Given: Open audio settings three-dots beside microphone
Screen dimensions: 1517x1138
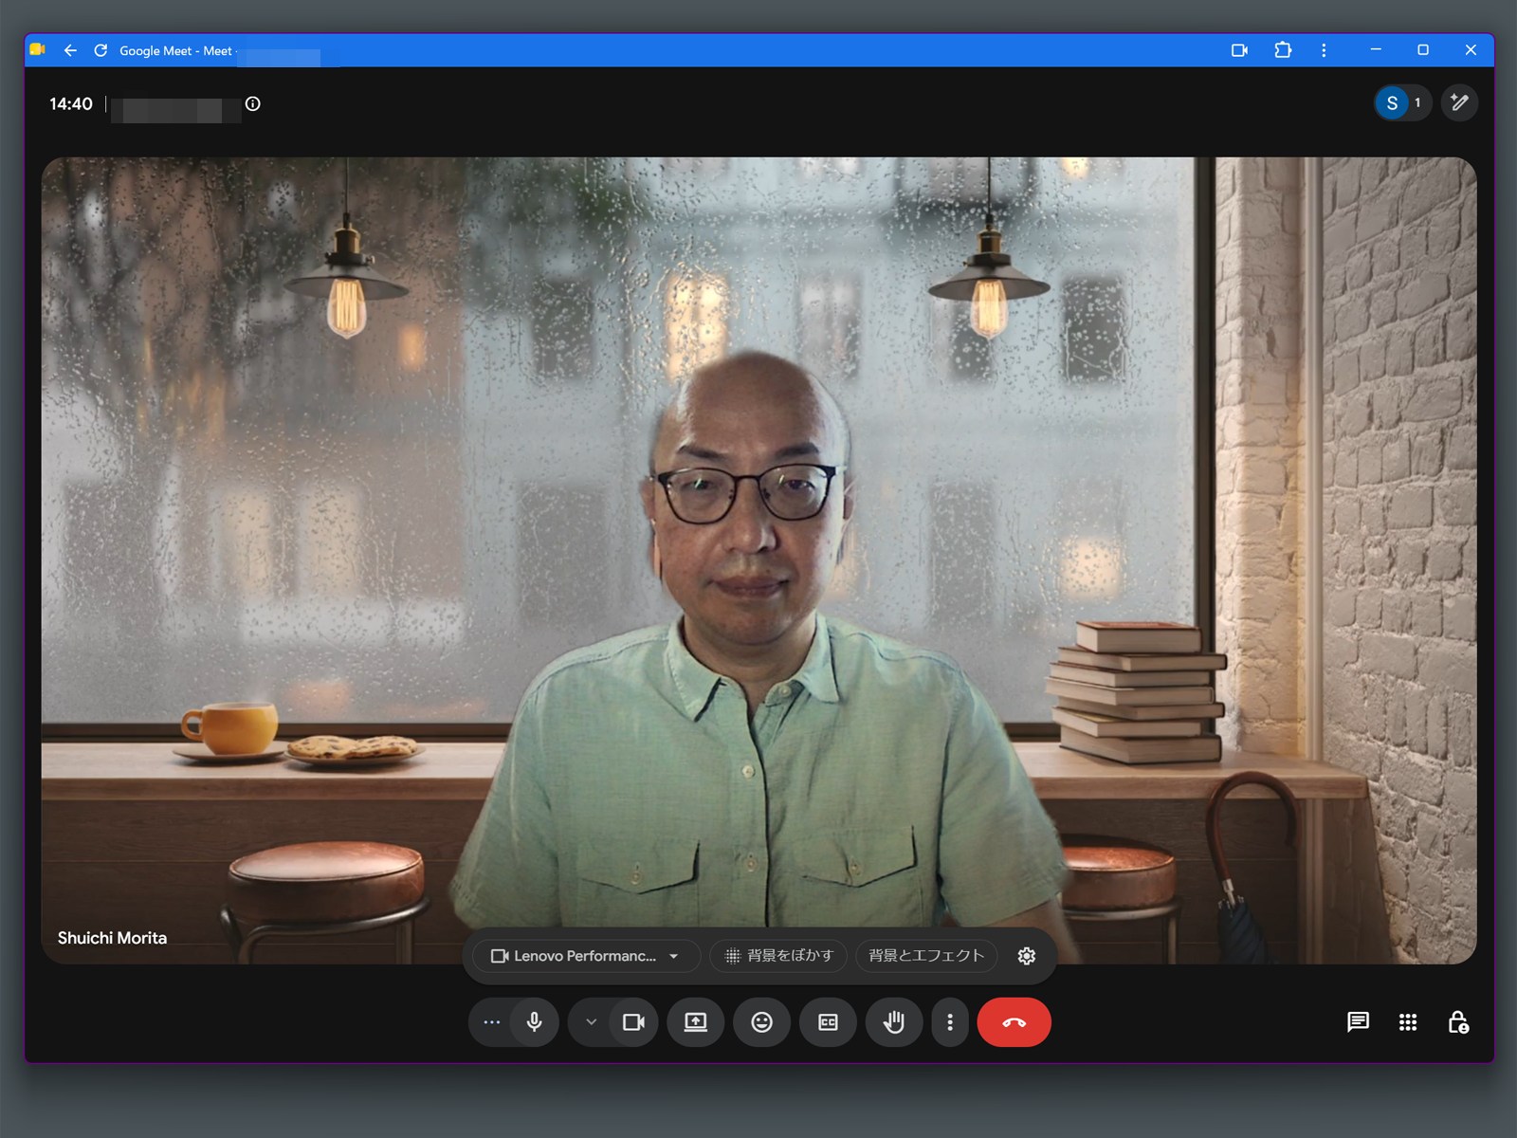Looking at the screenshot, I should (491, 1022).
